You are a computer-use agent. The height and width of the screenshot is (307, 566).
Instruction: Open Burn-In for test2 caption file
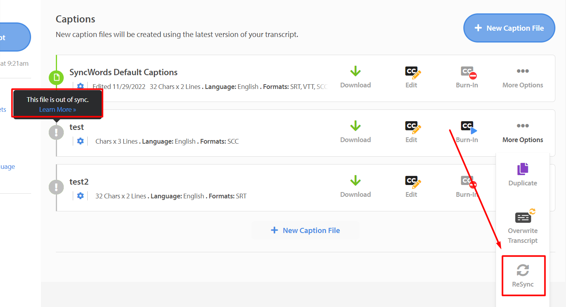[467, 187]
